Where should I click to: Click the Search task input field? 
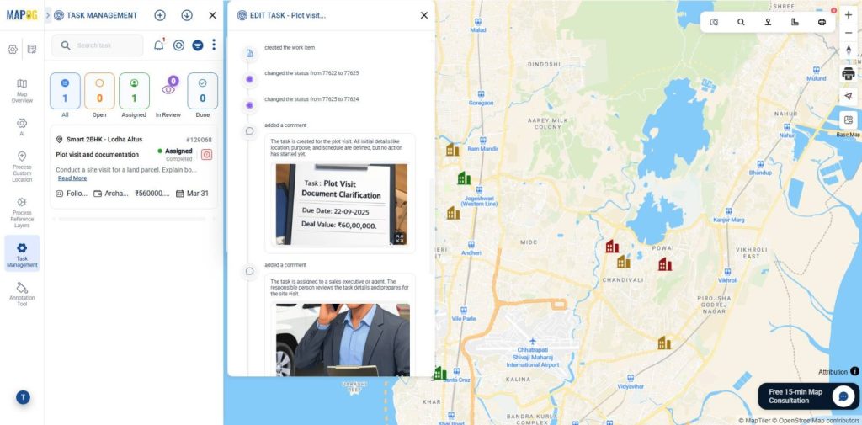tap(98, 45)
